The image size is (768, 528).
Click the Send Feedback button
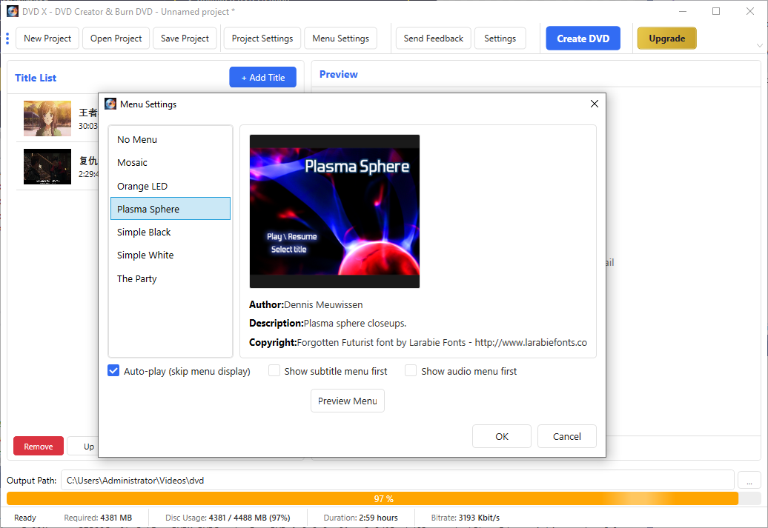click(x=434, y=39)
